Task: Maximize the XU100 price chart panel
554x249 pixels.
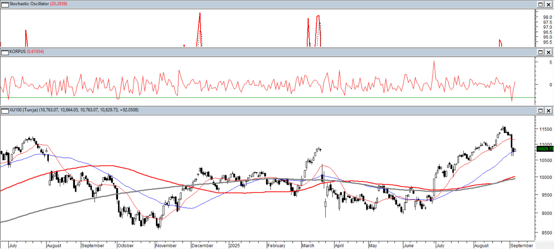Action: 540,111
